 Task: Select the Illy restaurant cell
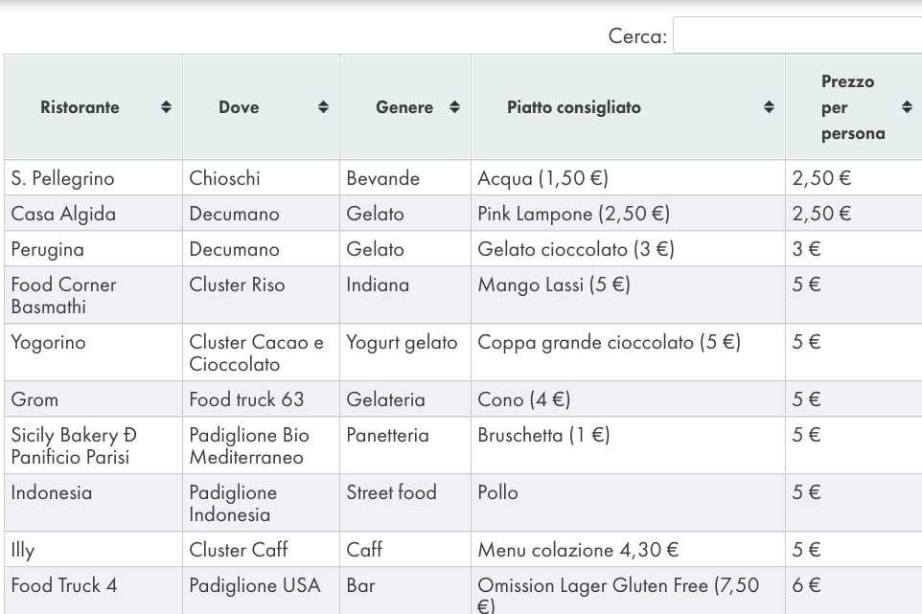23,550
